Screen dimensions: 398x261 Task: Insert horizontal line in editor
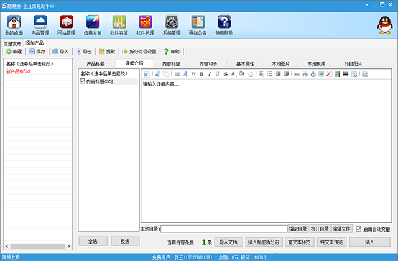pos(346,74)
